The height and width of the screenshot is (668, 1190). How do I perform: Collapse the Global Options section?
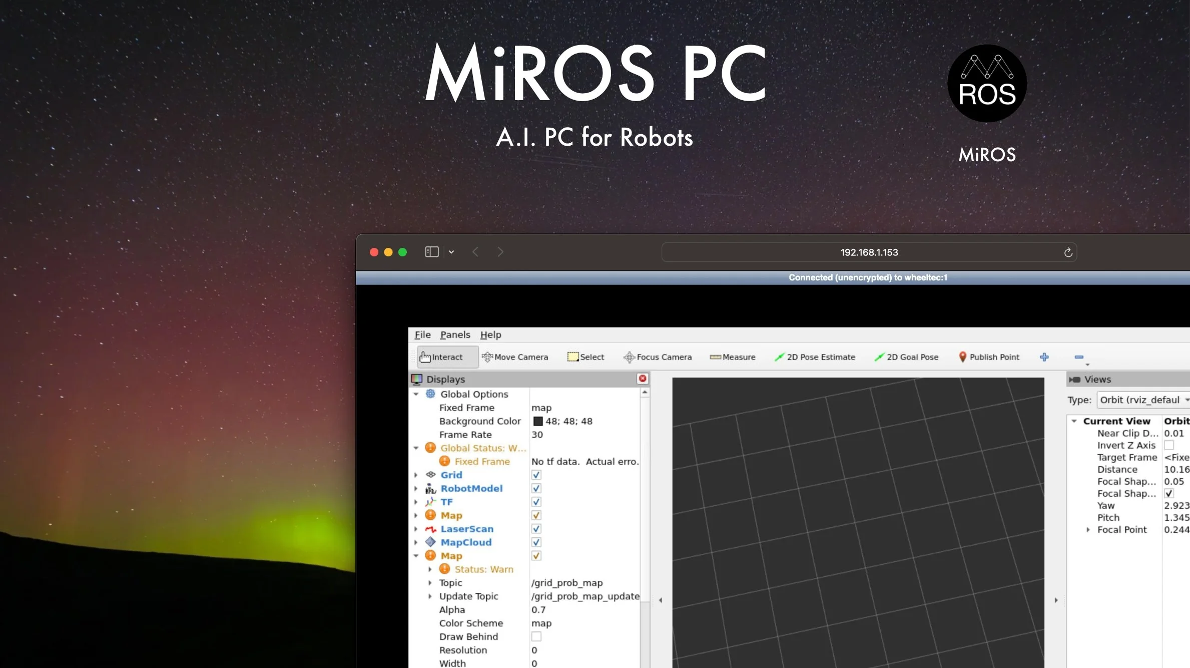point(416,394)
